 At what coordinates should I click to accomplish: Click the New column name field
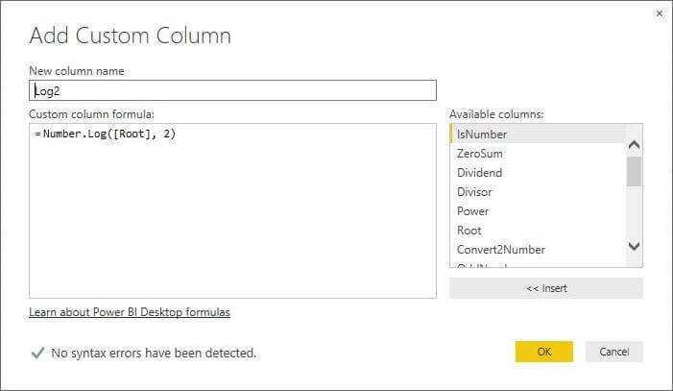click(232, 90)
